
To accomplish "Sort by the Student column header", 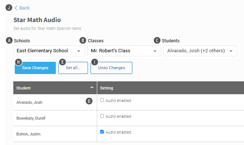I will 55,88.
